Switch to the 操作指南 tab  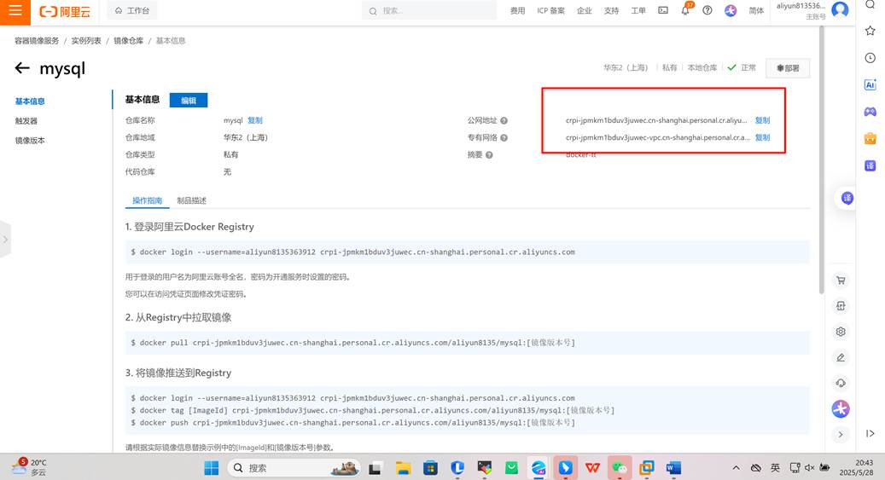point(148,200)
